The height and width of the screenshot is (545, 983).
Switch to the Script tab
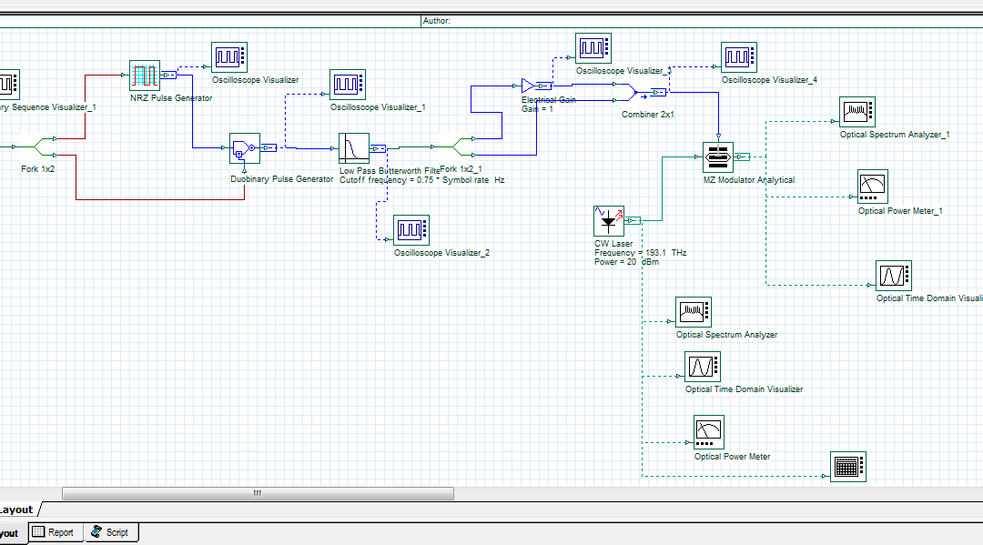pyautogui.click(x=111, y=532)
